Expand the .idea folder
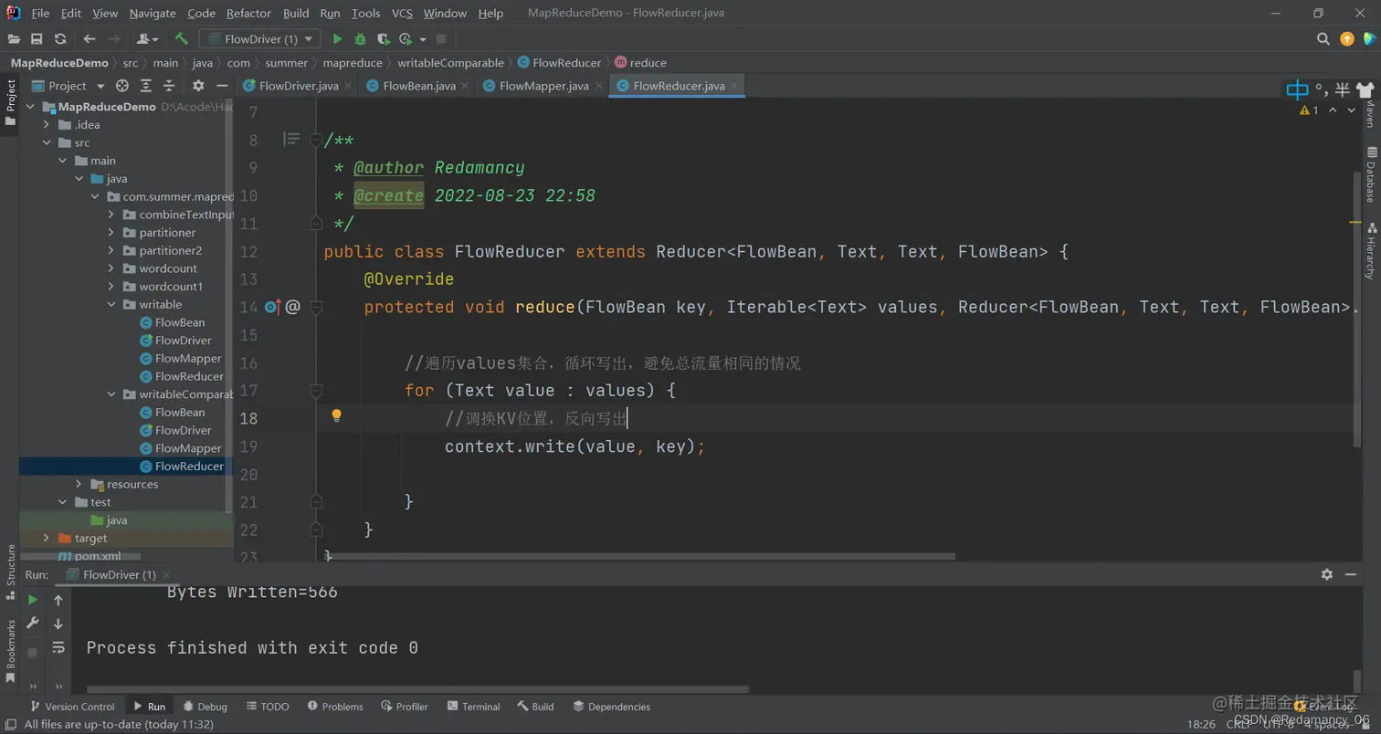Image resolution: width=1381 pixels, height=734 pixels. tap(47, 124)
